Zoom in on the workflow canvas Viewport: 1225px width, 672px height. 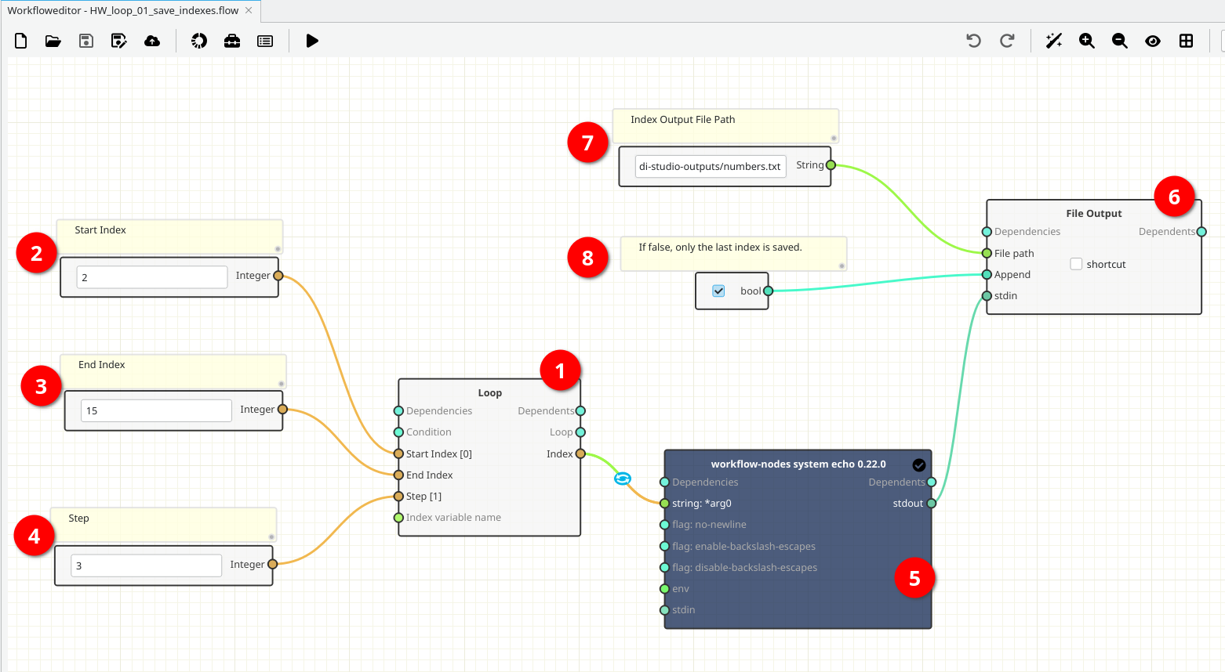(x=1087, y=41)
